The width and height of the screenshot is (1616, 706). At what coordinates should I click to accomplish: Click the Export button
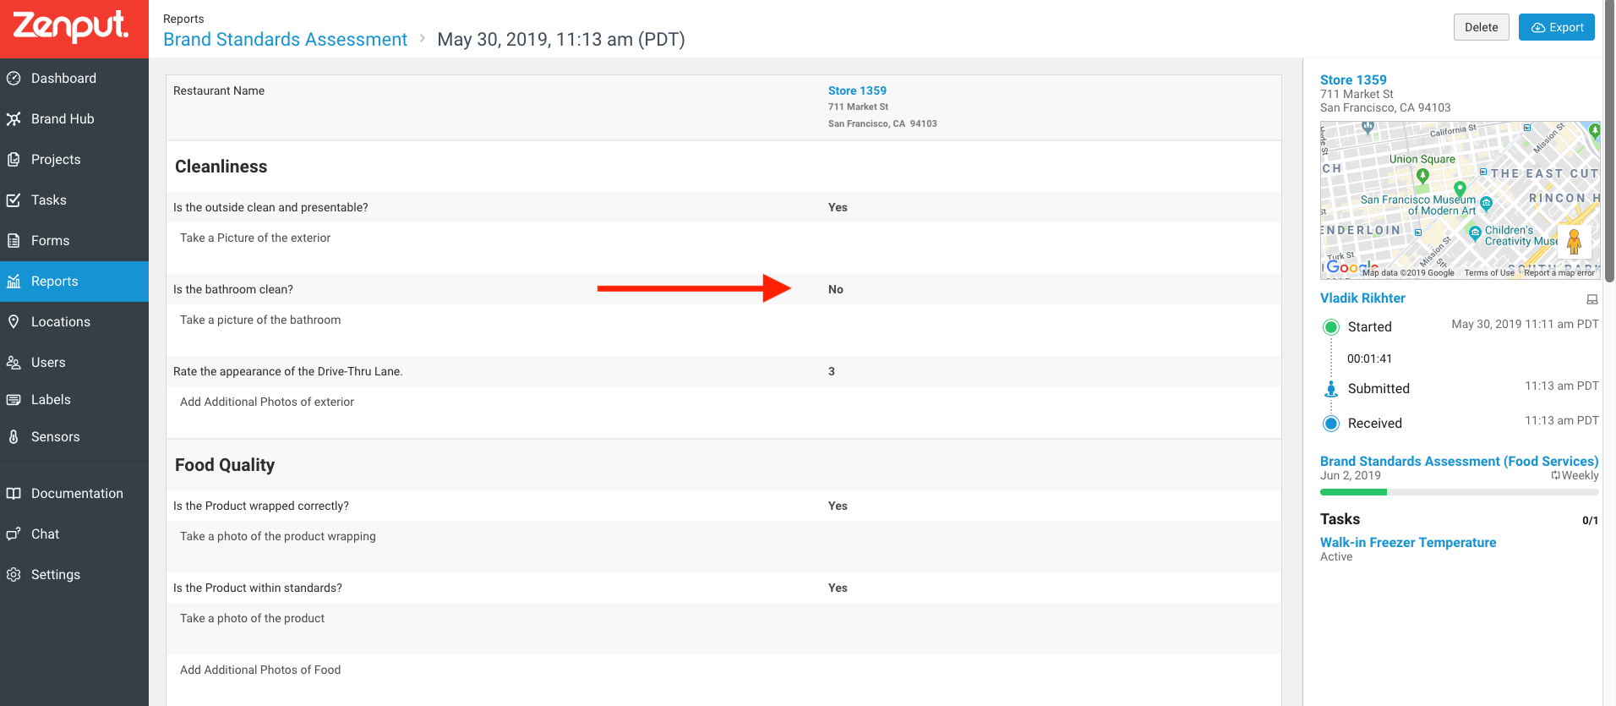1557,27
